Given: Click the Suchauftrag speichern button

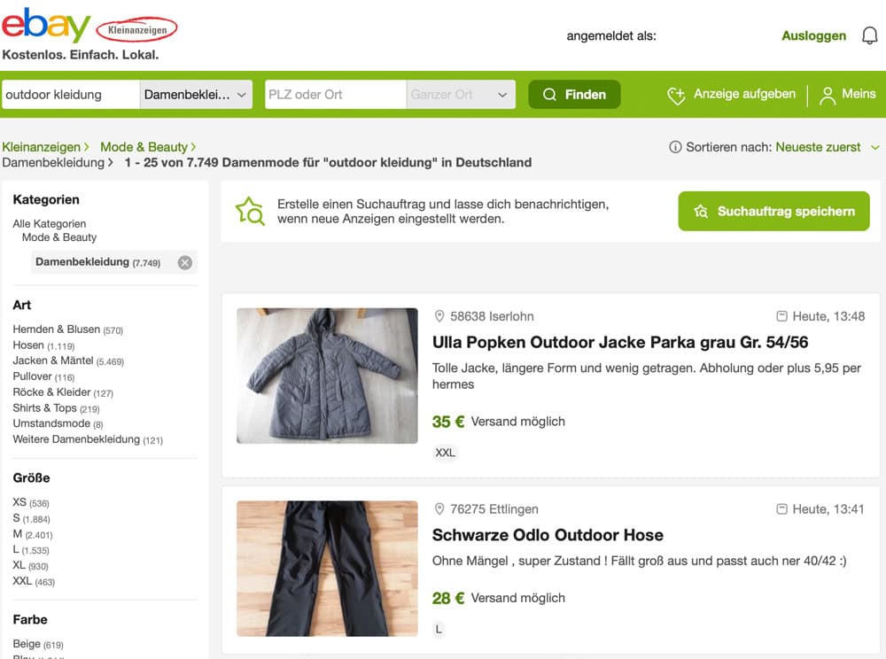Looking at the screenshot, I should 773,211.
